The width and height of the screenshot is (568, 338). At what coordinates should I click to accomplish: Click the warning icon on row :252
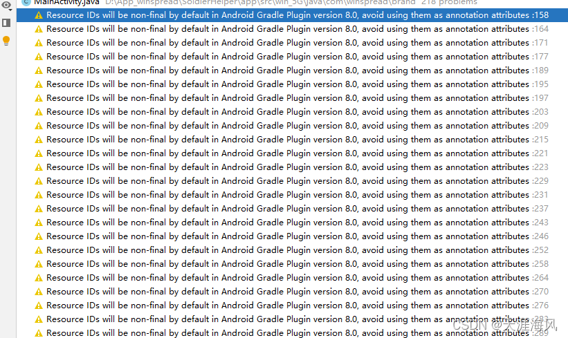point(39,250)
